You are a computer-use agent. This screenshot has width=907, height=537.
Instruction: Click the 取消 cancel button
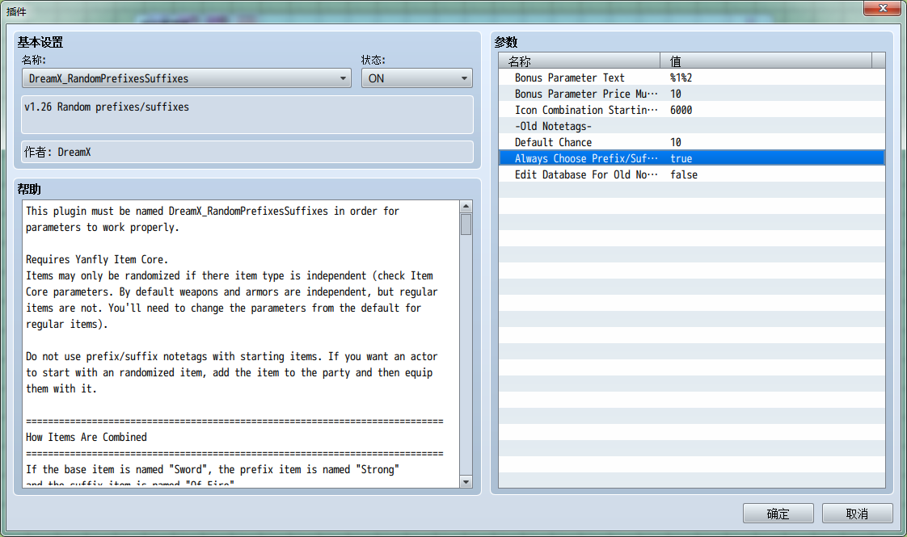point(857,514)
